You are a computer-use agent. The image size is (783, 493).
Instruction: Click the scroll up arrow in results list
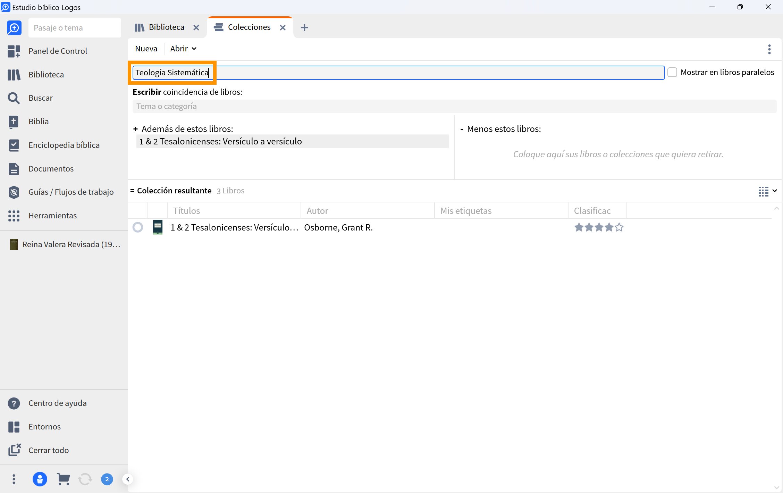coord(776,208)
